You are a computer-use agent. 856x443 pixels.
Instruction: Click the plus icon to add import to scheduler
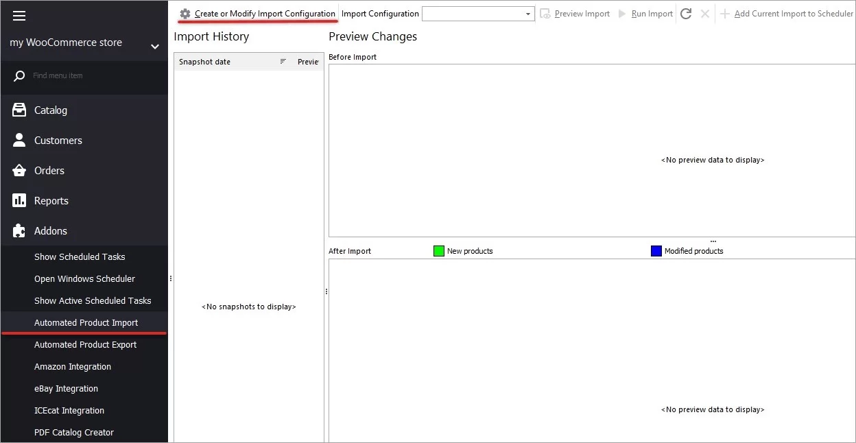[725, 13]
